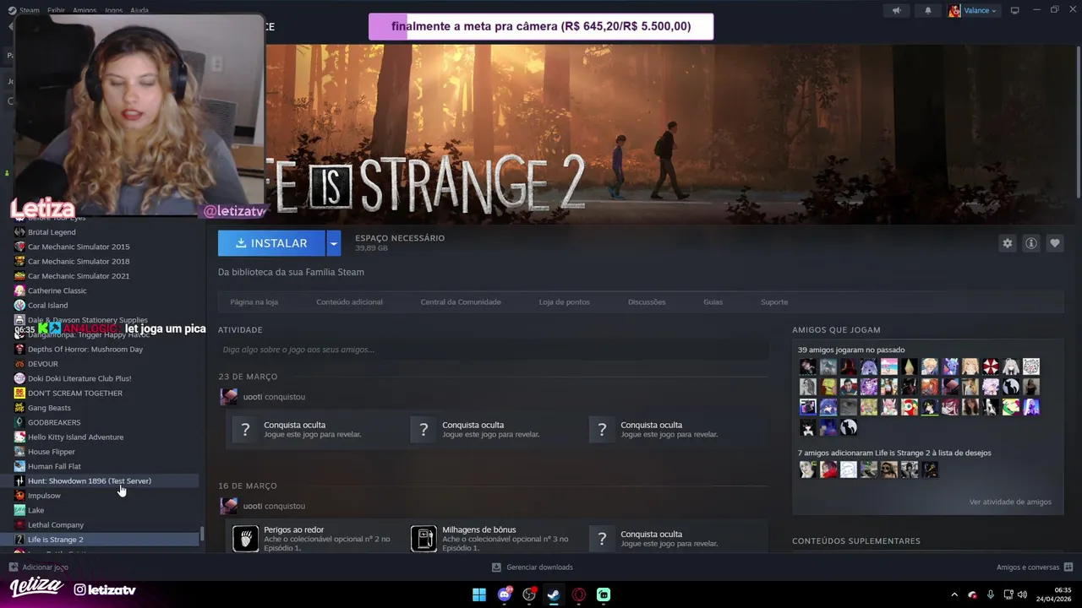
Task: Show hidden system tray icons
Action: (x=954, y=594)
